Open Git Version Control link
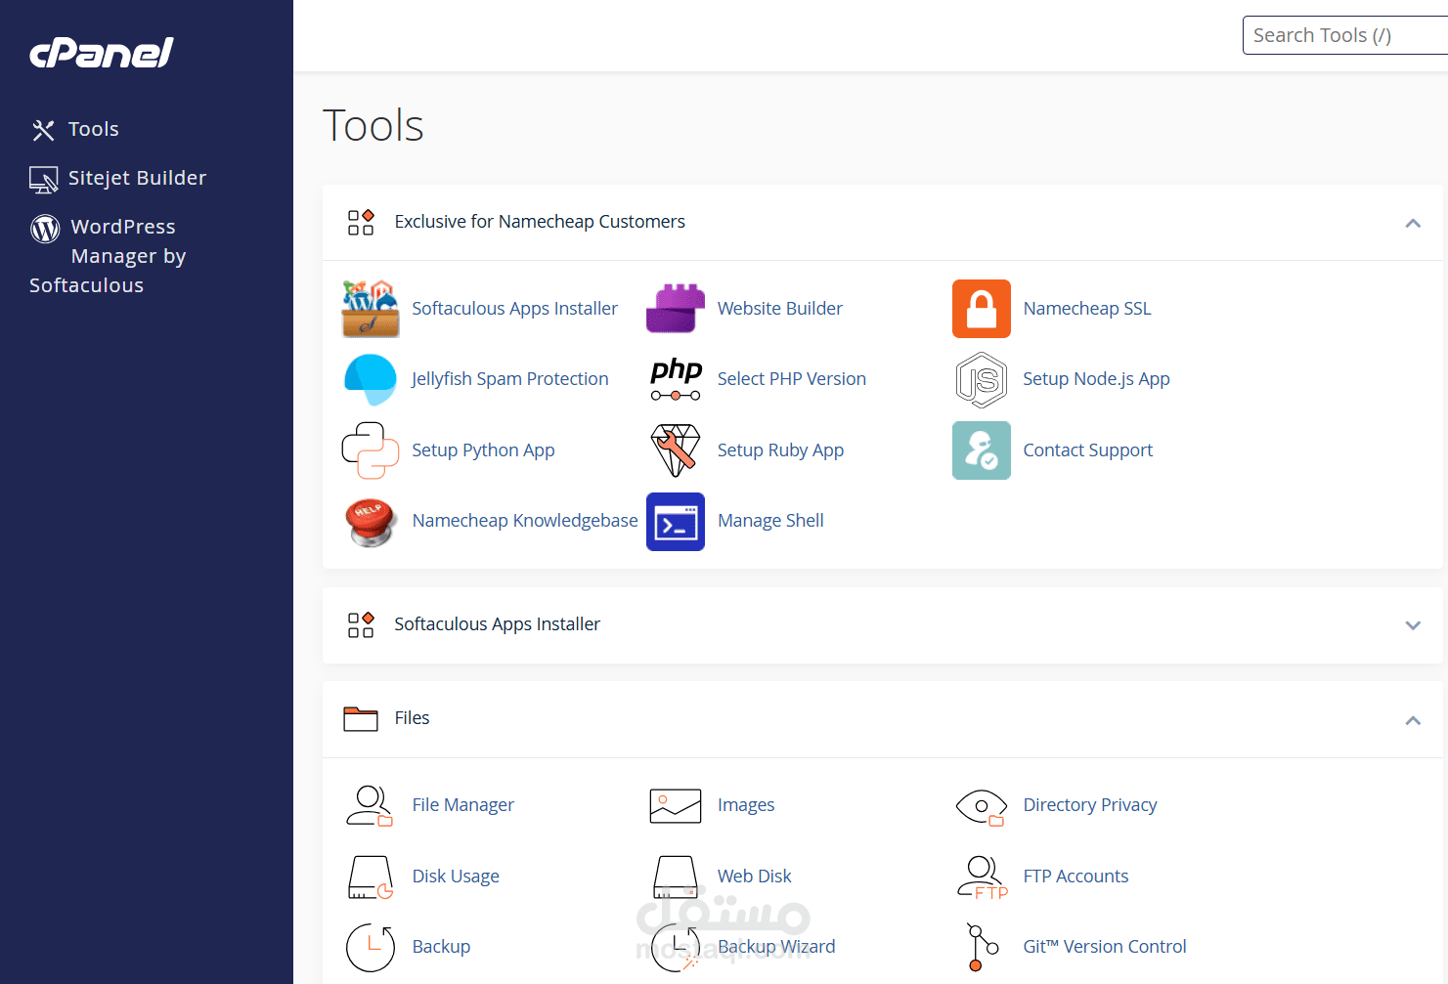Image resolution: width=1448 pixels, height=984 pixels. [1105, 947]
